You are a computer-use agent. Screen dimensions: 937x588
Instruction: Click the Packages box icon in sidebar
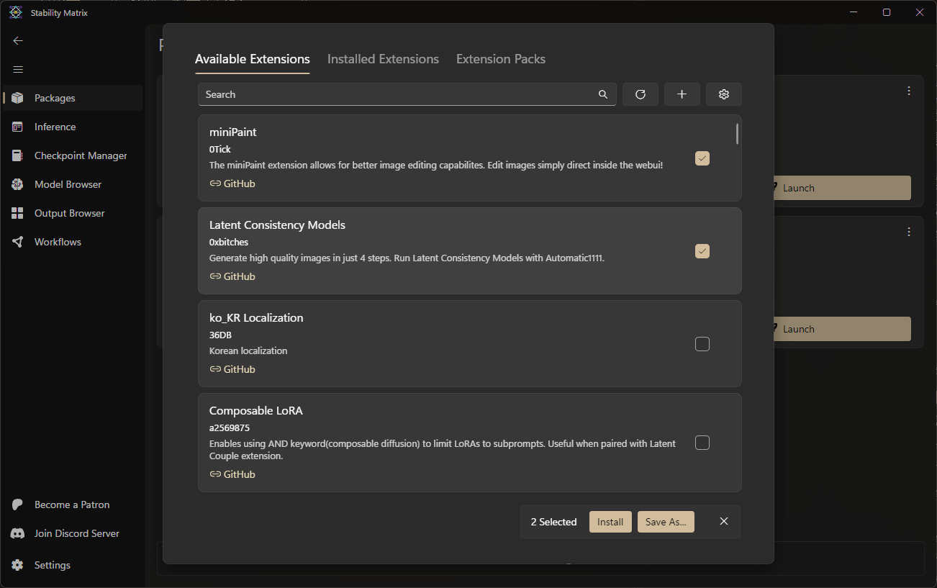click(18, 98)
